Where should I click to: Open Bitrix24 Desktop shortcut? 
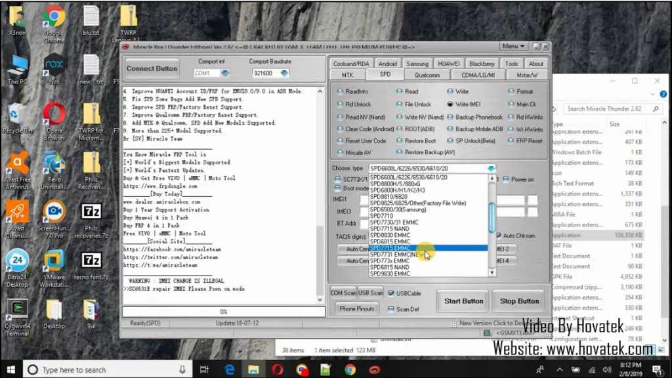pos(17,268)
